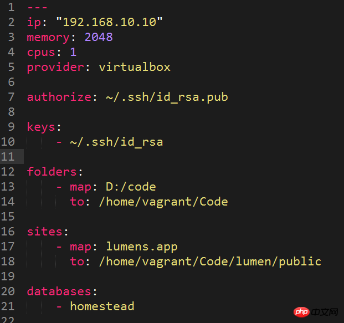Screen dimensions: 344x323
Task: Click the id_rsa.pub path
Action: click(167, 97)
